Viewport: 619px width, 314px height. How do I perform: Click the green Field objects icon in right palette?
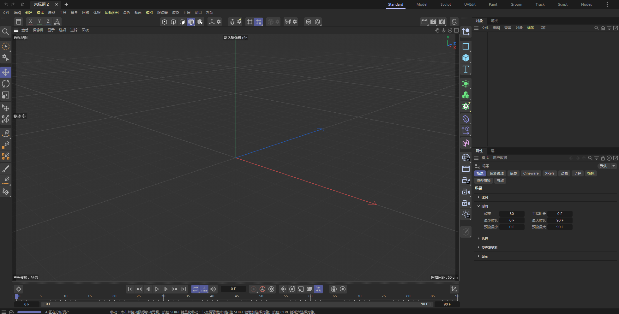click(466, 83)
